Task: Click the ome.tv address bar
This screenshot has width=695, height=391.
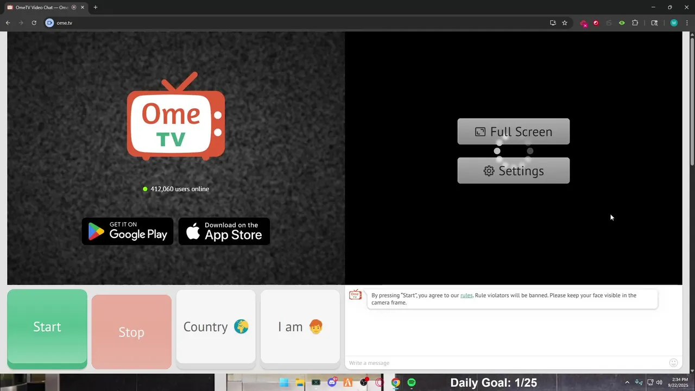Action: click(299, 23)
